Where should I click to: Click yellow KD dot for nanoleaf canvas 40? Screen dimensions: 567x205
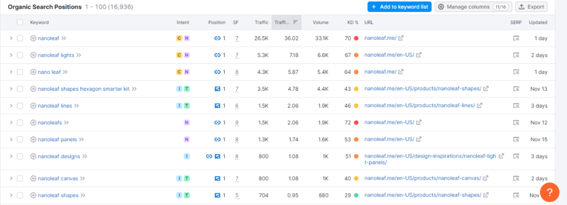pos(356,178)
